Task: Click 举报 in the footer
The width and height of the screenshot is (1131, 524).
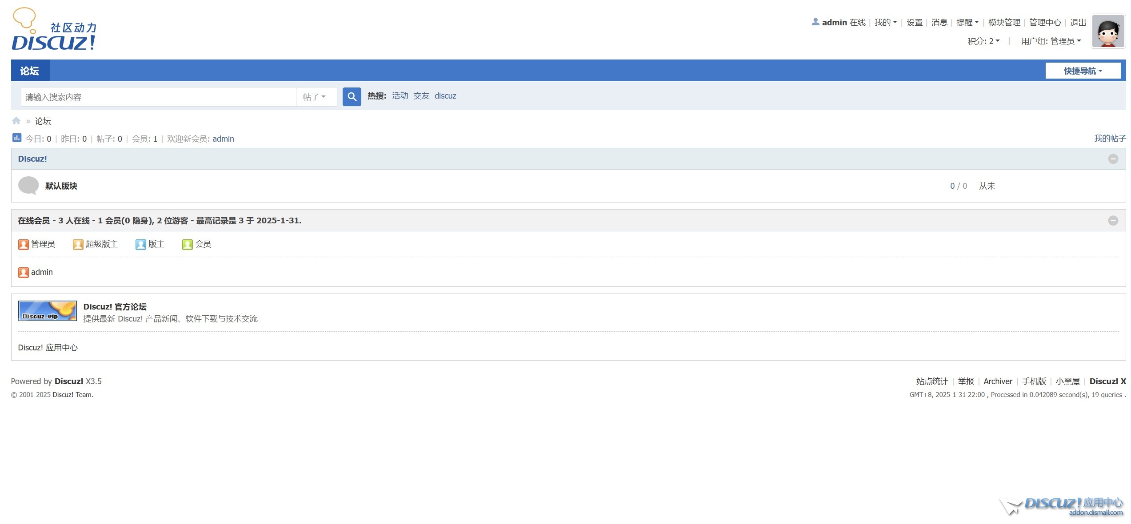Action: (966, 381)
